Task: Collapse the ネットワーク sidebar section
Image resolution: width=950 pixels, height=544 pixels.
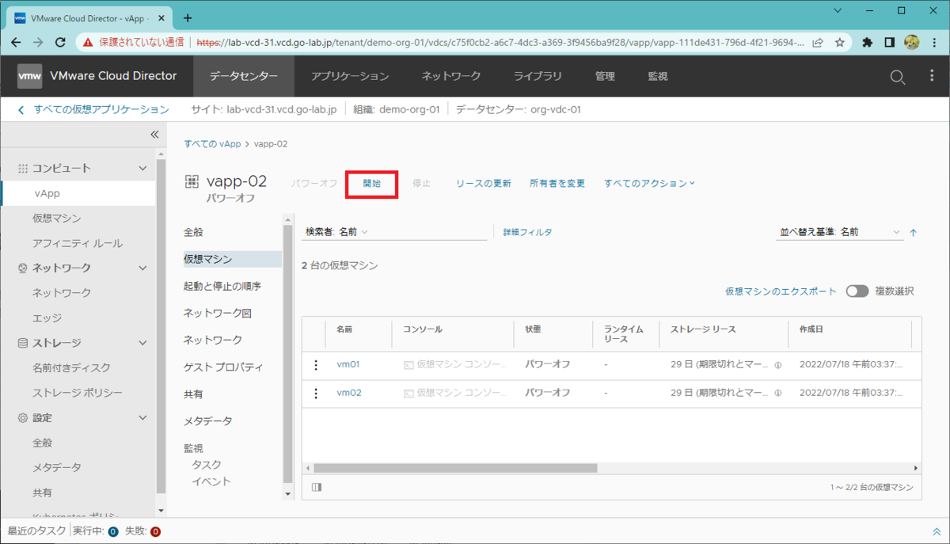Action: 142,268
